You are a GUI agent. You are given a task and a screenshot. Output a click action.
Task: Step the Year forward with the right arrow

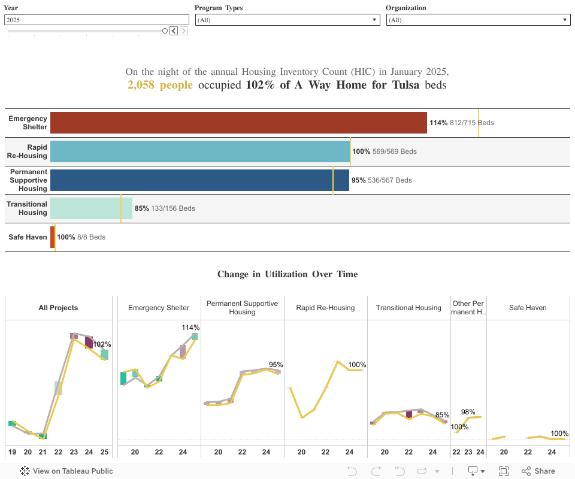184,31
